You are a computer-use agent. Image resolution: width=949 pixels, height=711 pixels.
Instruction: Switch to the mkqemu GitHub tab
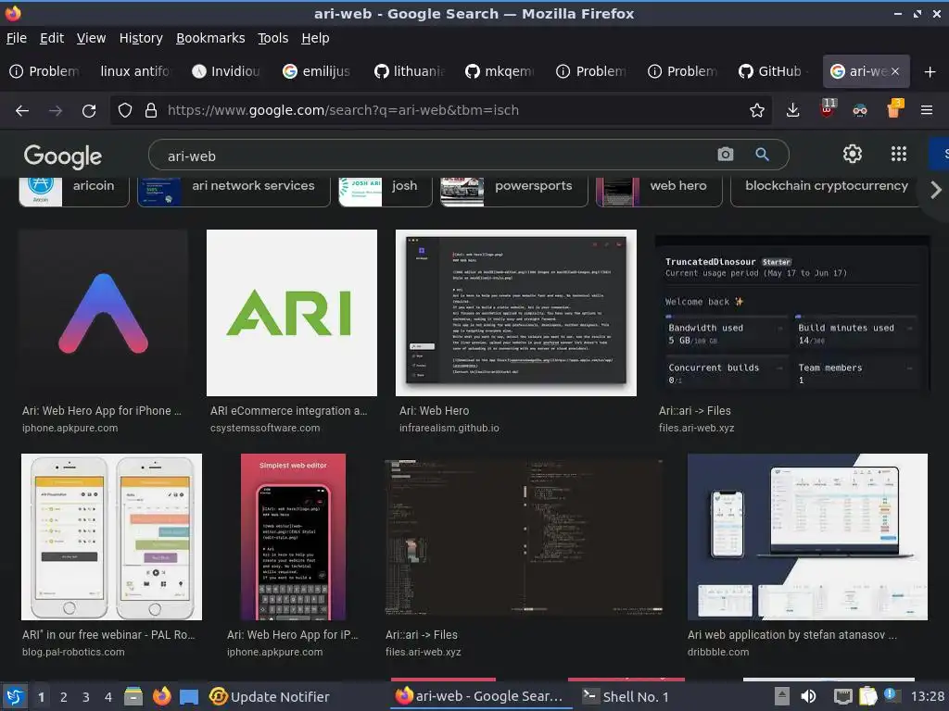[500, 71]
